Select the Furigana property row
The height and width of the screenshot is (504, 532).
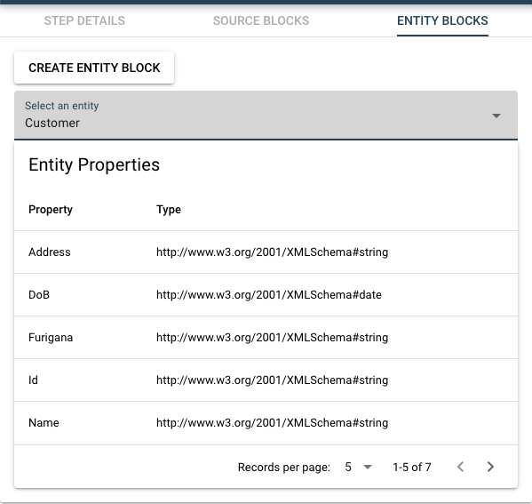tap(266, 337)
